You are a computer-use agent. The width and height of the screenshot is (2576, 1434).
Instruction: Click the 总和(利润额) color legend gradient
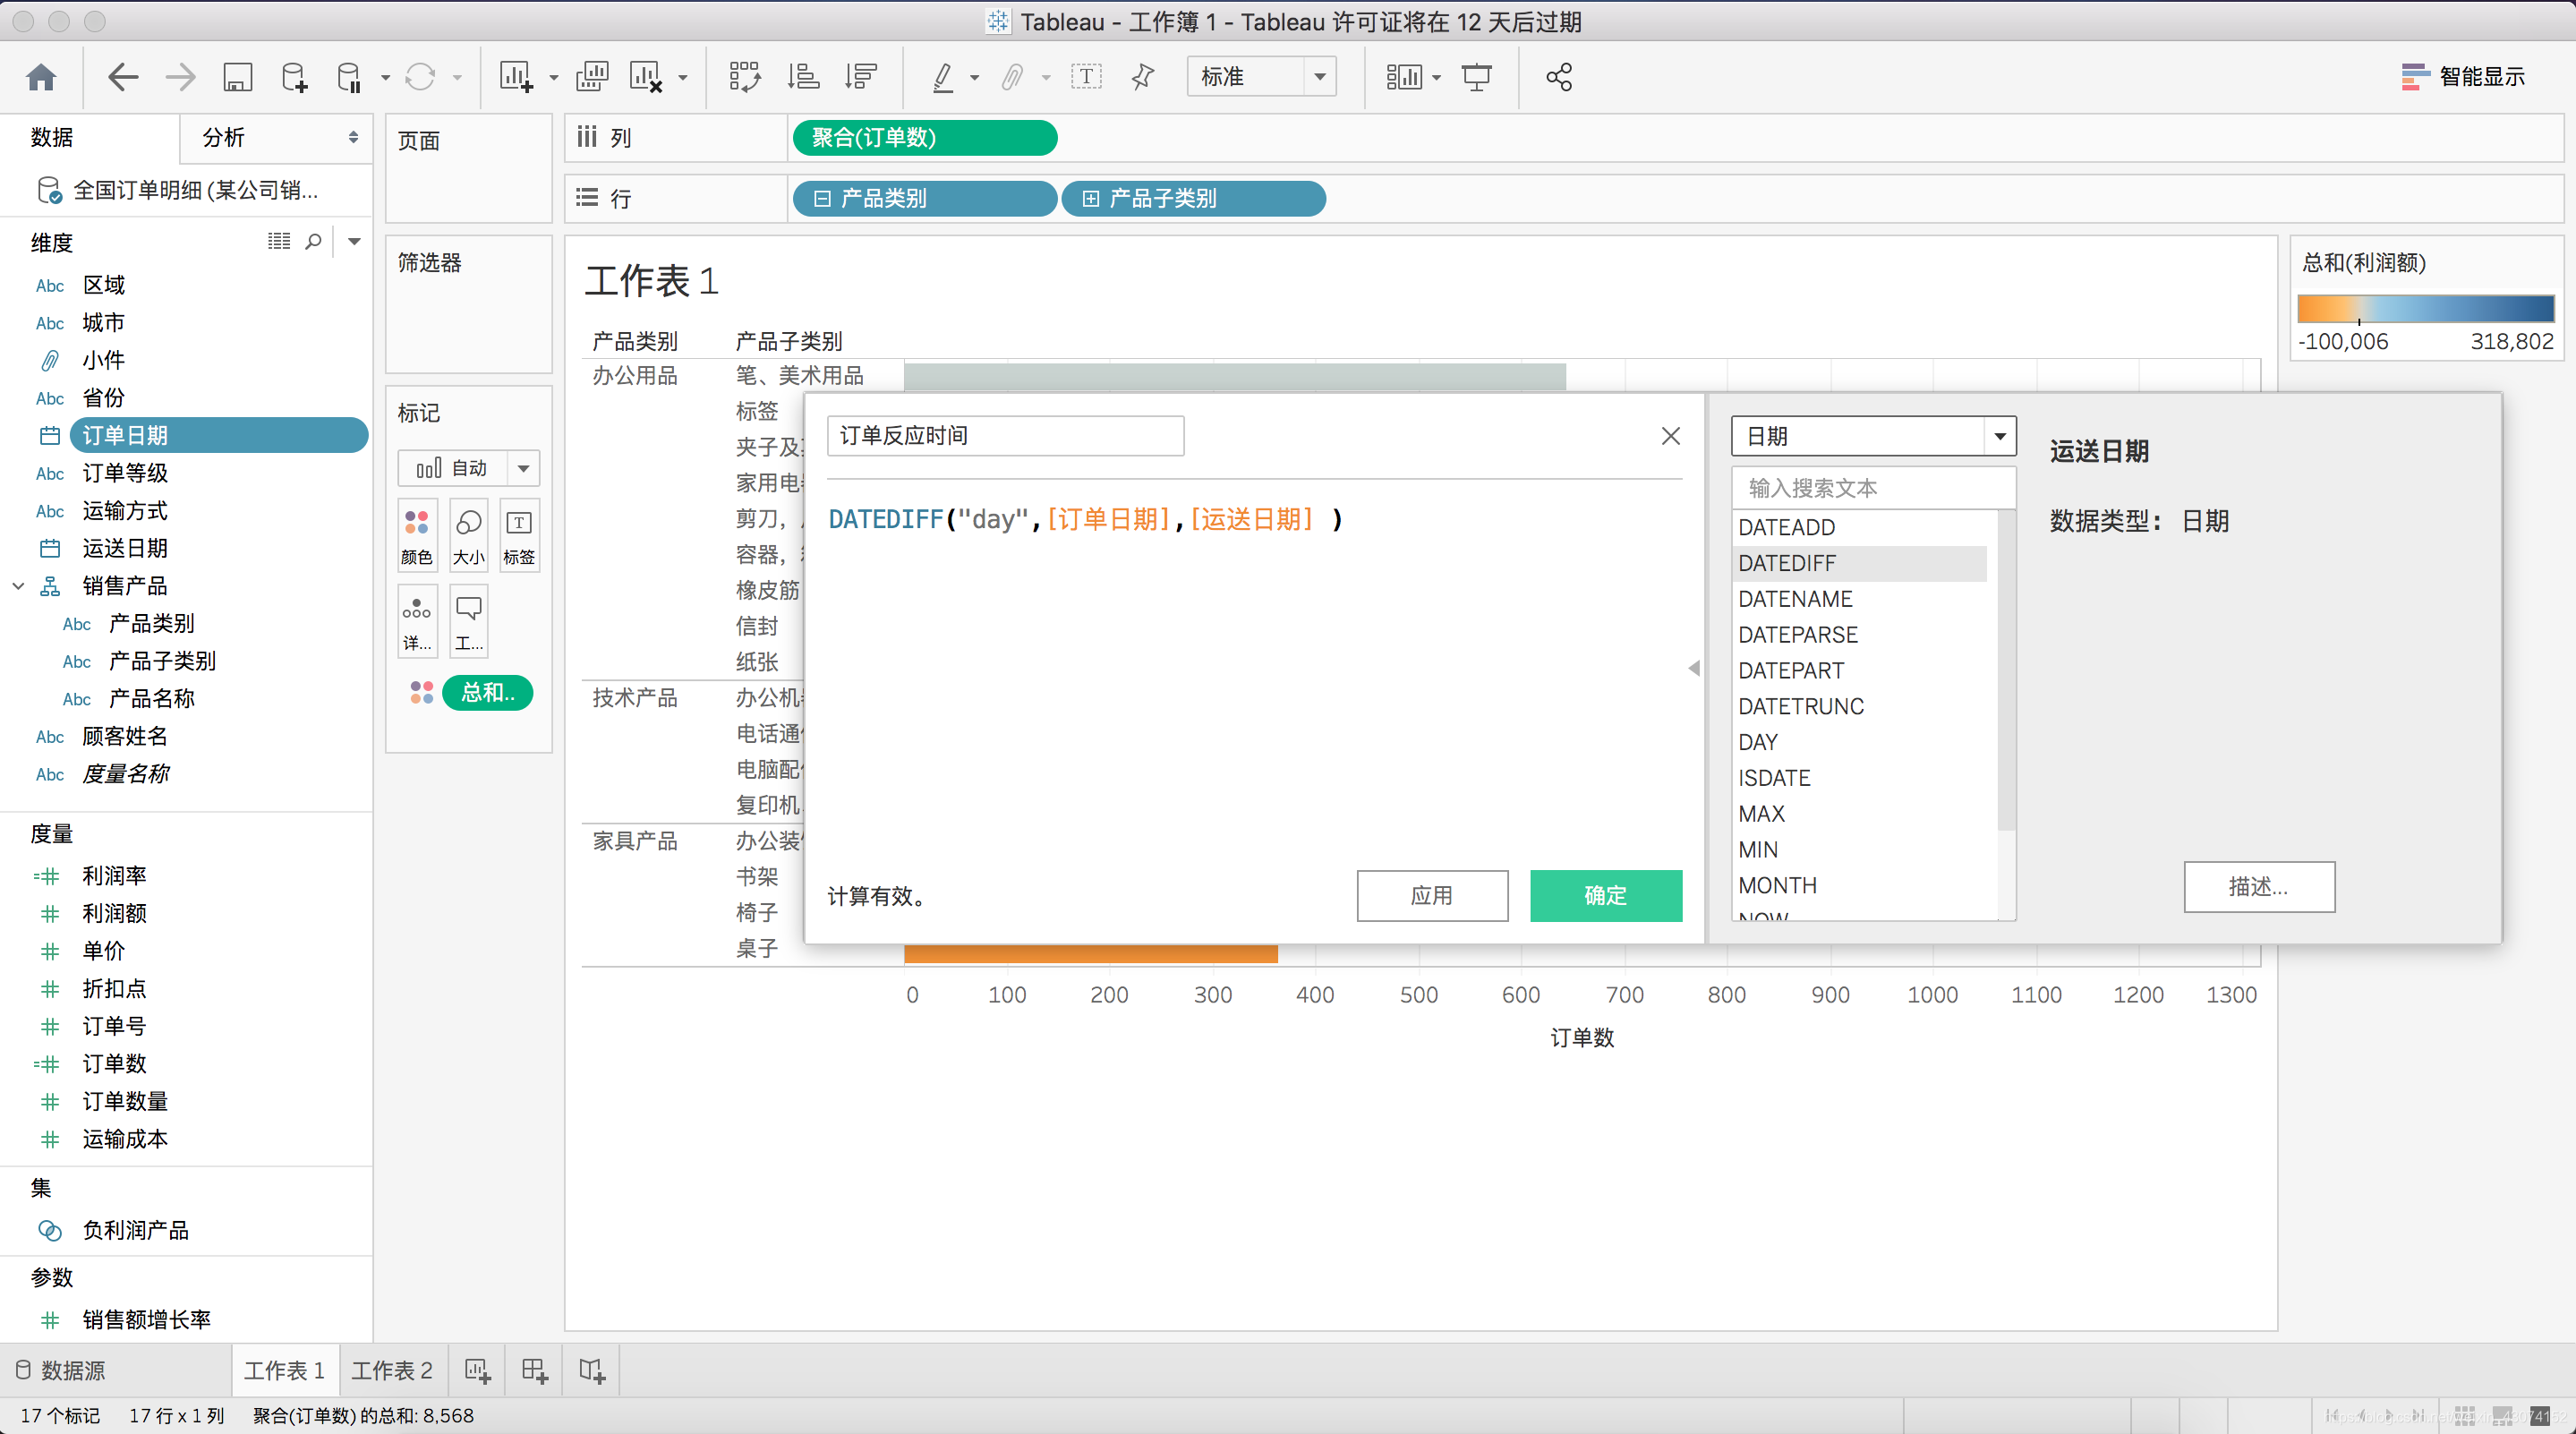click(x=2426, y=308)
